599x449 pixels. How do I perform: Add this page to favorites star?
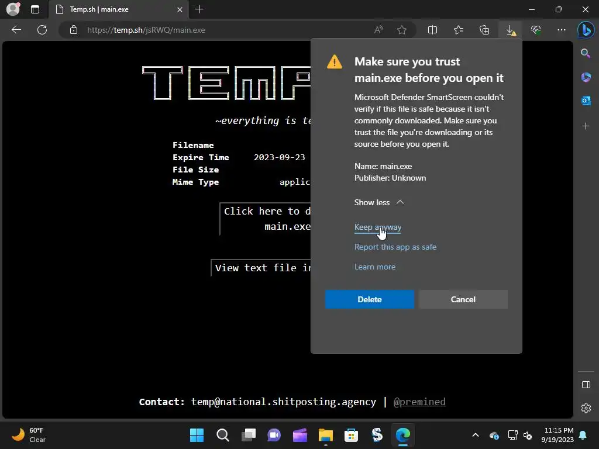(x=401, y=30)
